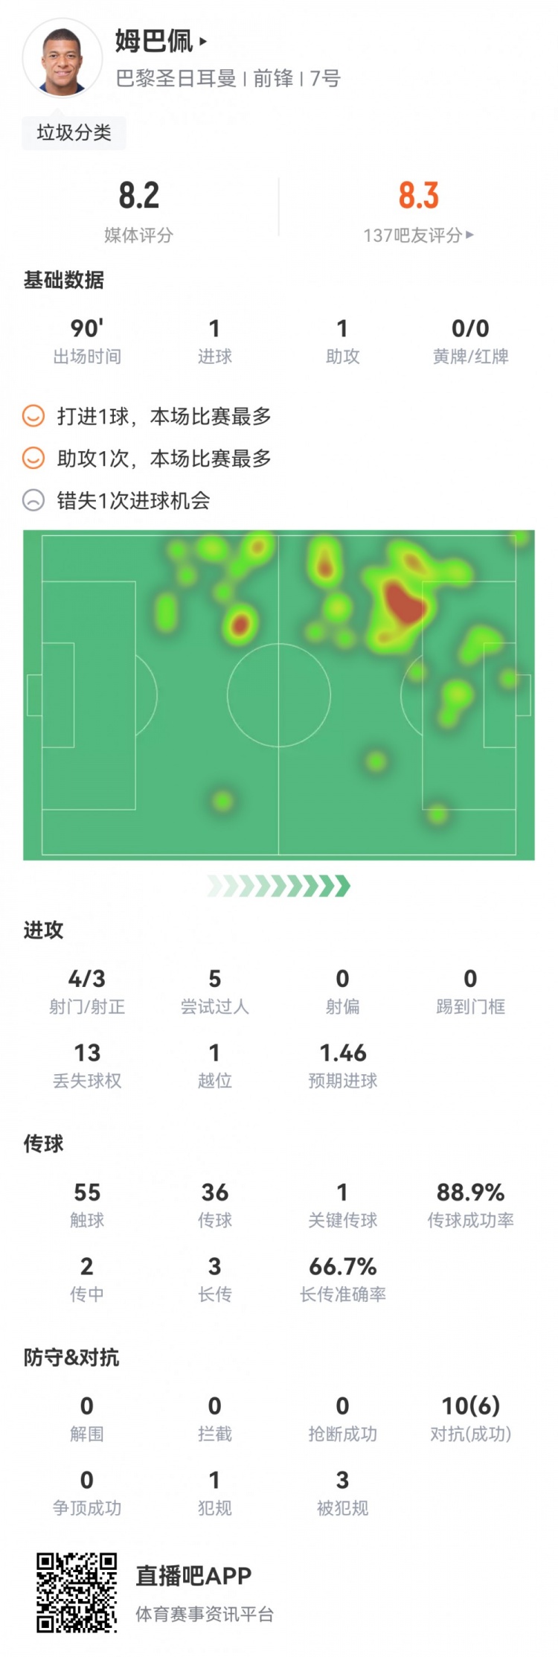558x1657 pixels.
Task: Open the 姆巴佩 player name link
Action: pyautogui.click(x=154, y=41)
